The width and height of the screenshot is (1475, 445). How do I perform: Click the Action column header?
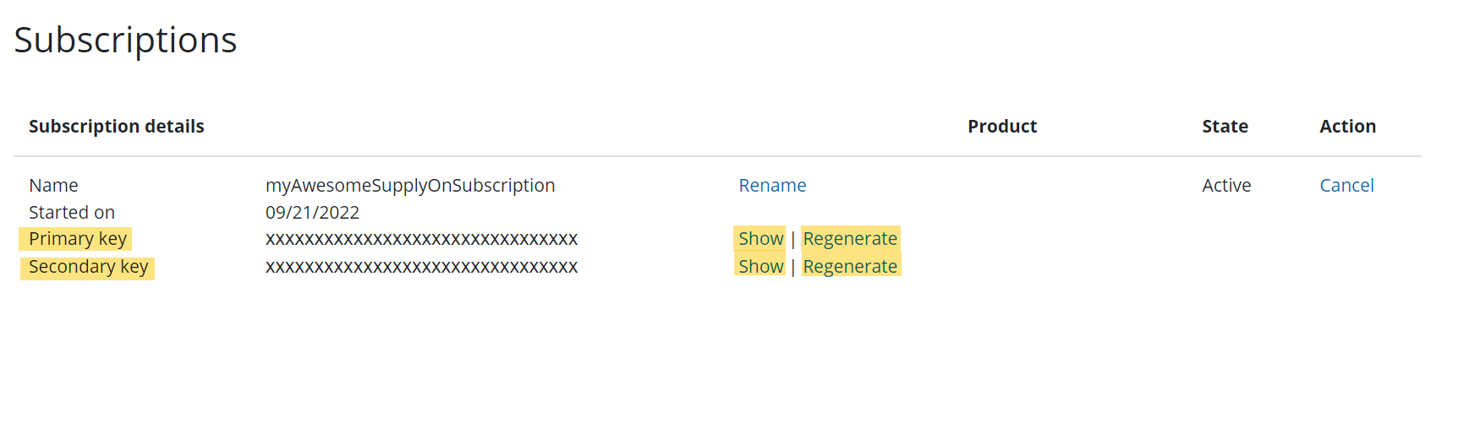click(x=1347, y=127)
